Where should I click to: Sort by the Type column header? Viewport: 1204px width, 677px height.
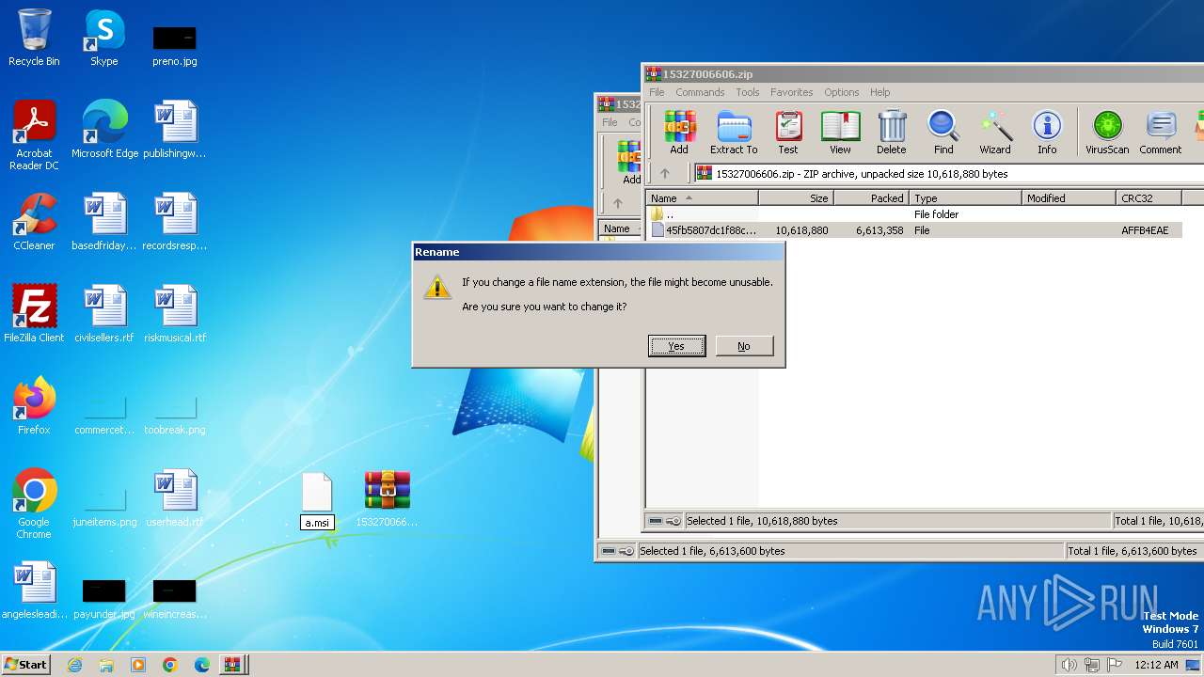click(x=965, y=198)
